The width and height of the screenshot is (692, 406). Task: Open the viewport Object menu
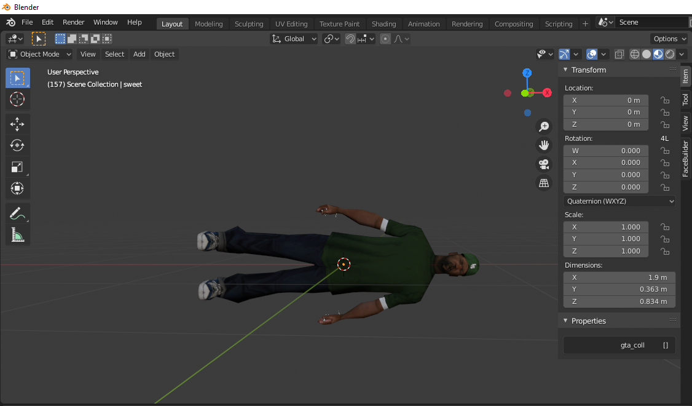(164, 54)
